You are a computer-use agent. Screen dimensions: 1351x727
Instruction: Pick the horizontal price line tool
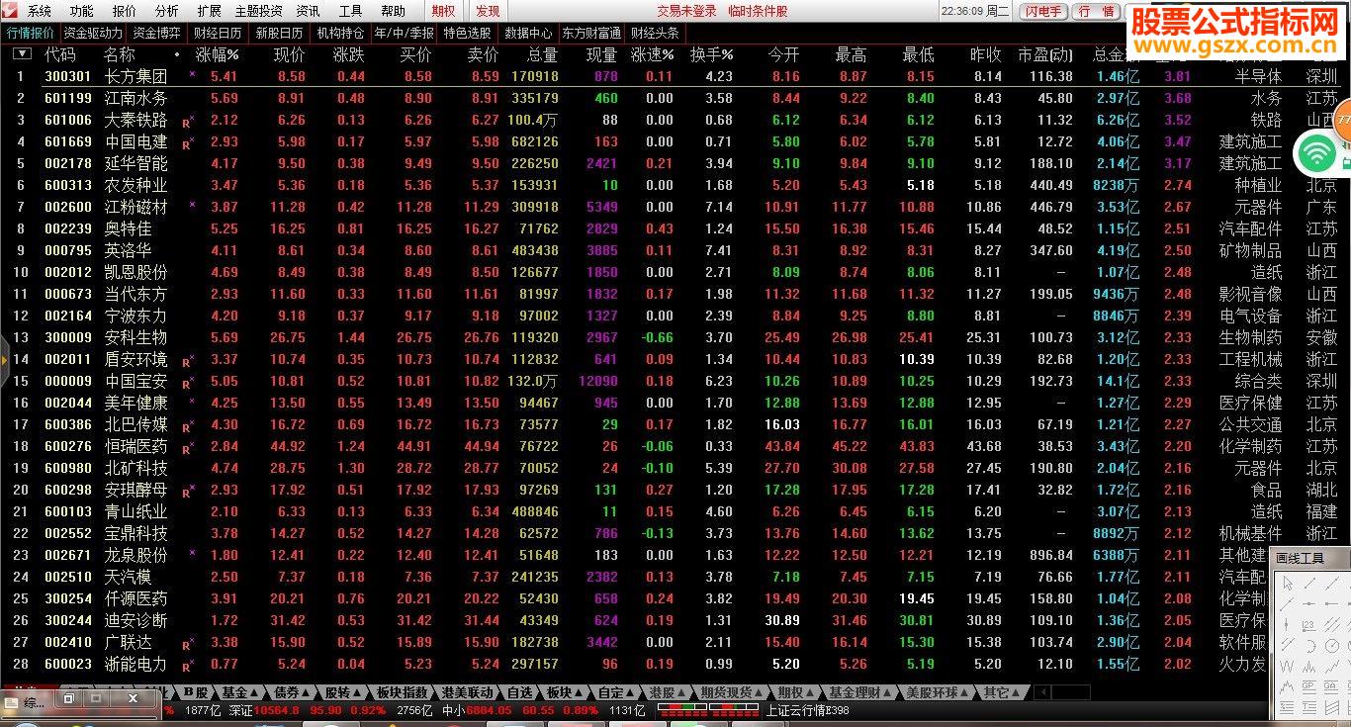[x=1309, y=603]
